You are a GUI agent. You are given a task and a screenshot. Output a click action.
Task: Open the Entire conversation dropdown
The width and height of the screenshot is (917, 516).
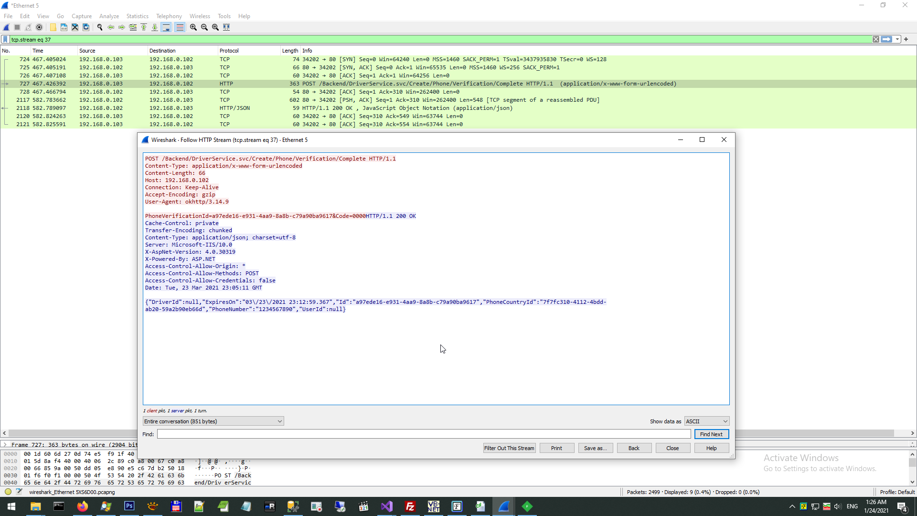(x=213, y=421)
